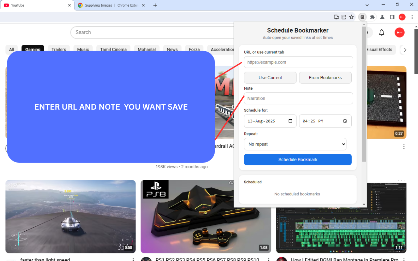Open the Schedule Bookmarker extension icon in toolbar

362,17
